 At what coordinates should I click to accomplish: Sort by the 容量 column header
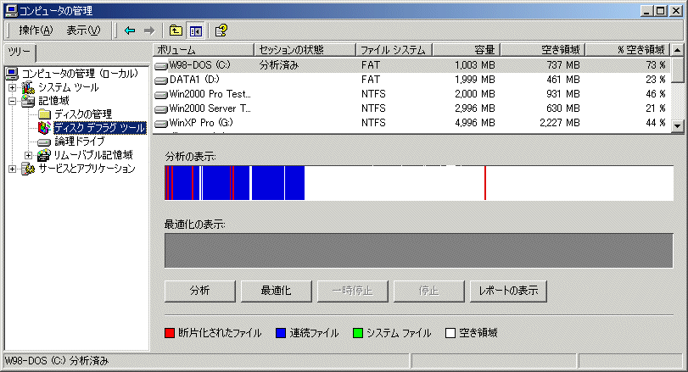467,50
